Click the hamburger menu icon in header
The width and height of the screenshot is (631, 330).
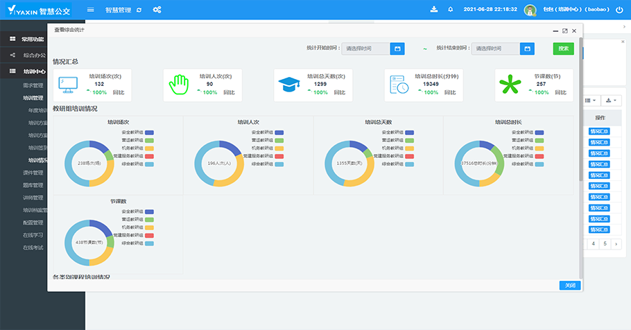click(91, 10)
